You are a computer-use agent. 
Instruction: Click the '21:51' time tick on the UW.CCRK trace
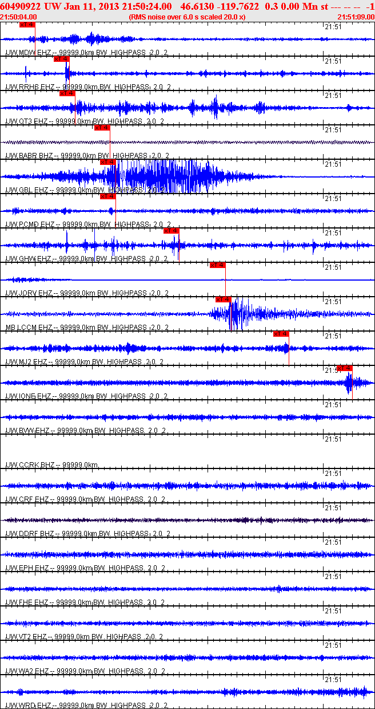pyautogui.click(x=333, y=439)
